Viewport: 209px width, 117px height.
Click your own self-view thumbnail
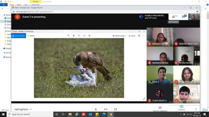(x=194, y=17)
